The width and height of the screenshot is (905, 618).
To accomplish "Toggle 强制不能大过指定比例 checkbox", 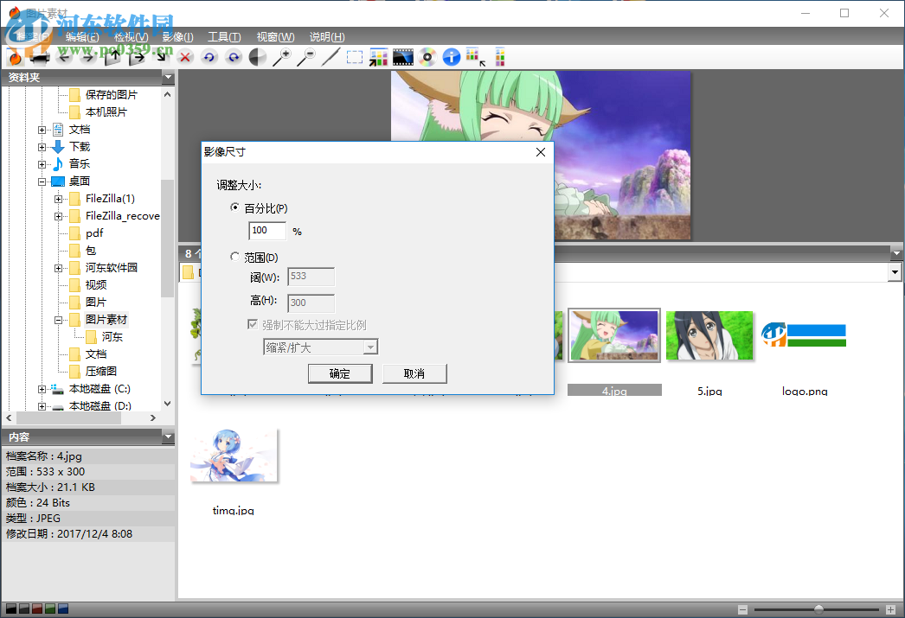I will (253, 325).
